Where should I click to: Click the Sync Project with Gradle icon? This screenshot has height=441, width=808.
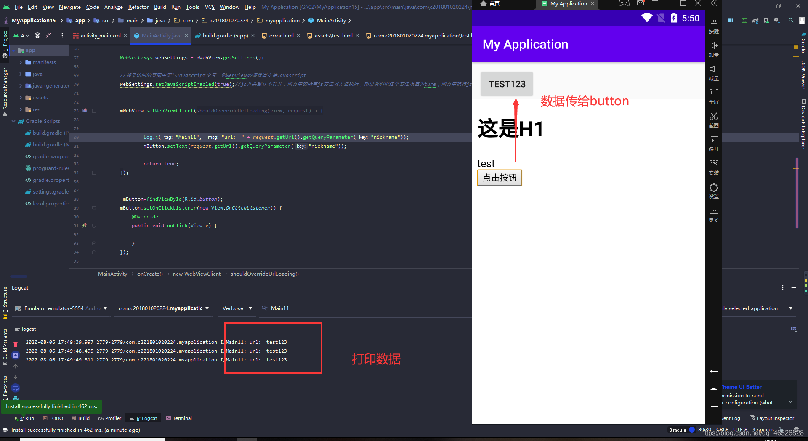(756, 20)
